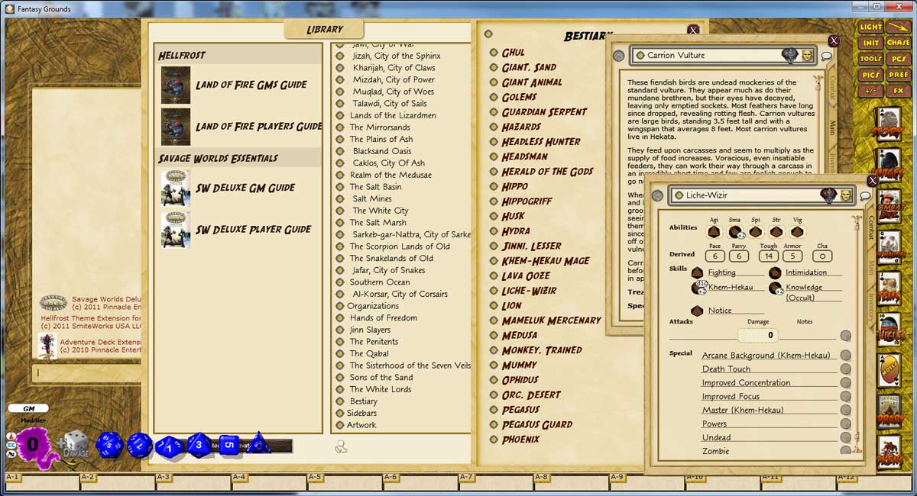Pick the blue twenty-sided die
The width and height of the screenshot is (917, 496).
109,445
